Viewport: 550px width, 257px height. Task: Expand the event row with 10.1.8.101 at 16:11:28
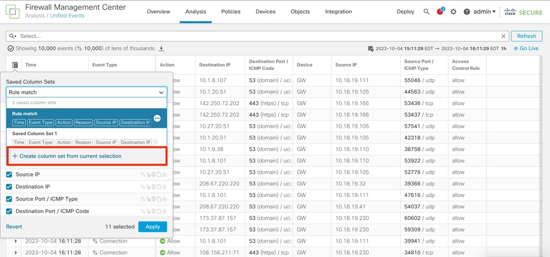(15, 241)
